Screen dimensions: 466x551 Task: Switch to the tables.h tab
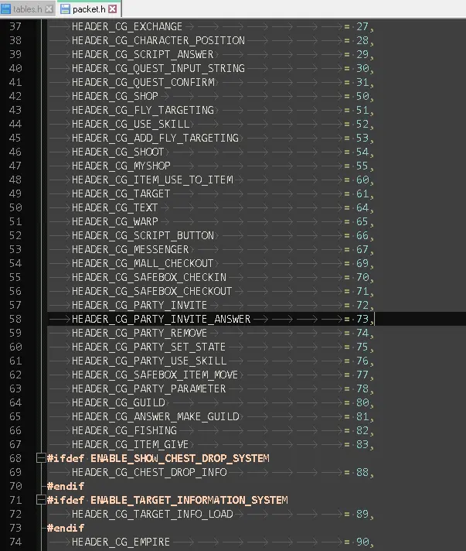26,9
